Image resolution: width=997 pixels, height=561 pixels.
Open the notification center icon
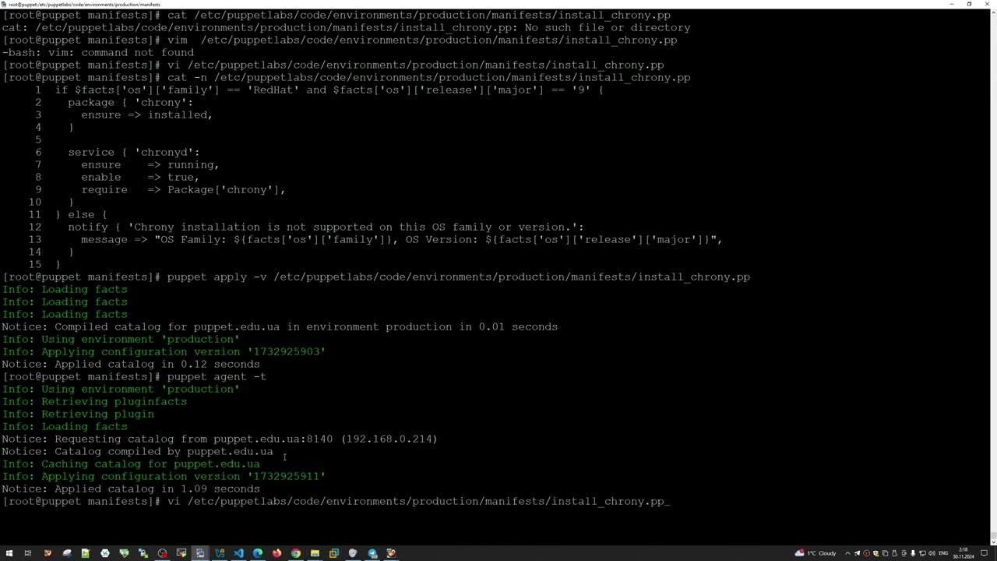point(984,553)
